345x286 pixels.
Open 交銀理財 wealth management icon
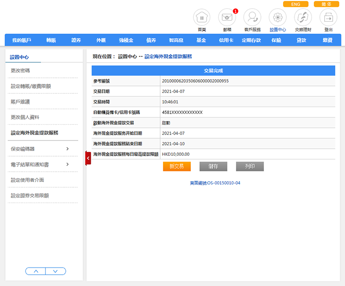(303, 18)
